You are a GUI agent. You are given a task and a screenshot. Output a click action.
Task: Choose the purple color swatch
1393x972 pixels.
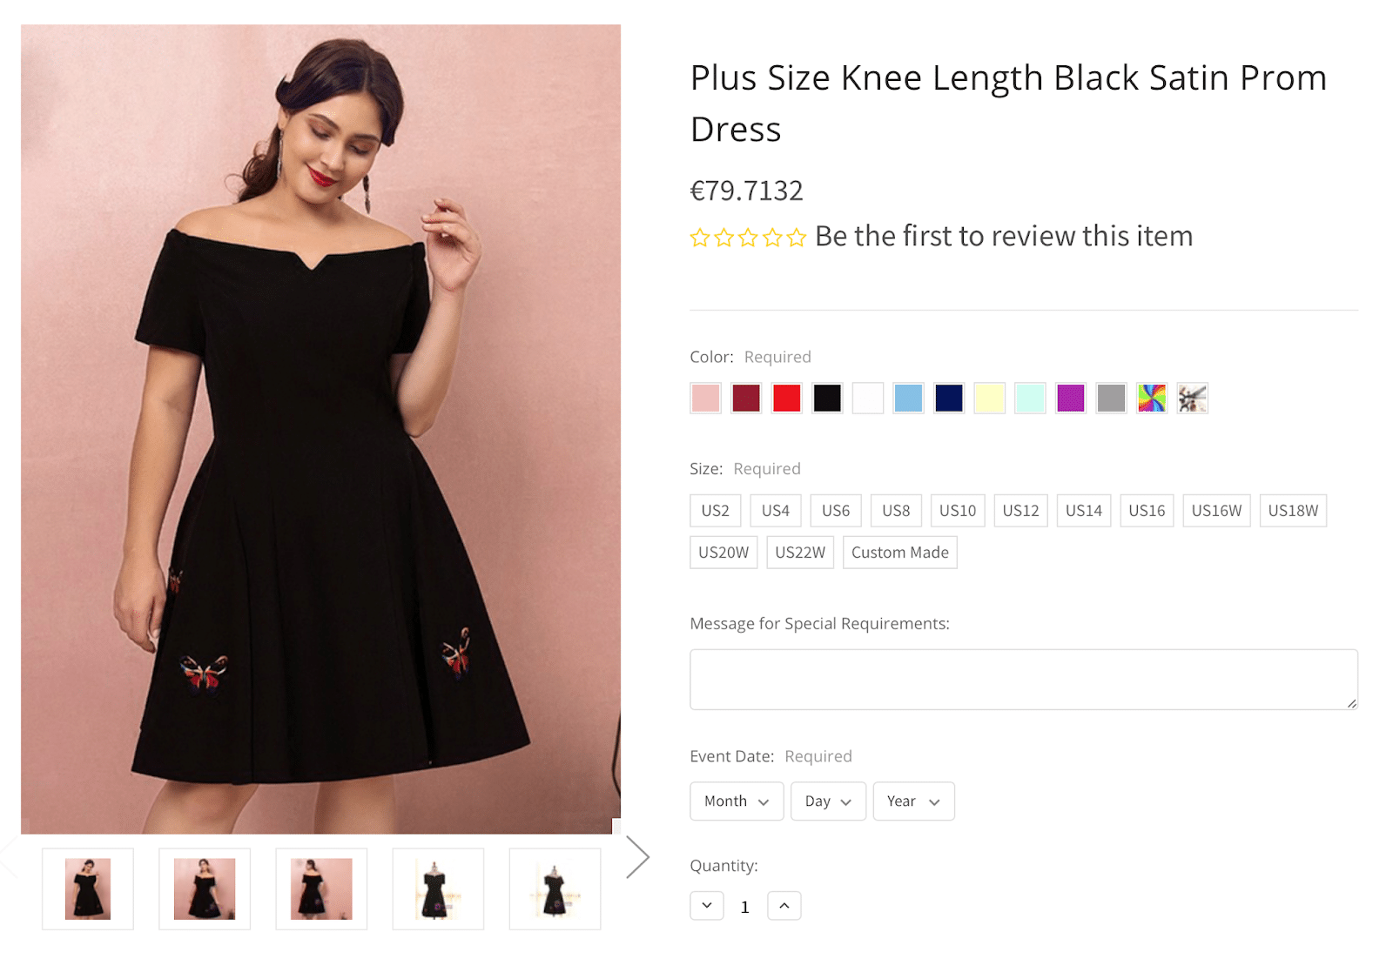click(x=1070, y=399)
